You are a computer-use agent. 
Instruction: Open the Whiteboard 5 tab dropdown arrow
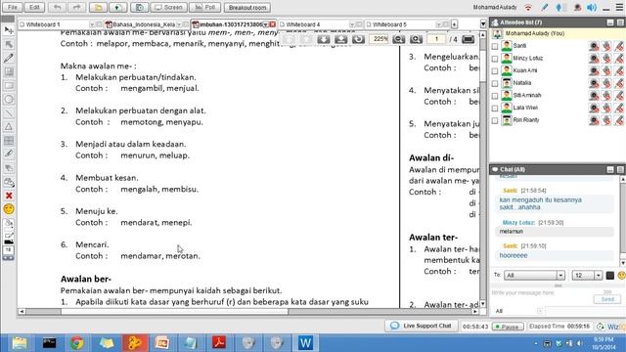pyautogui.click(x=438, y=24)
